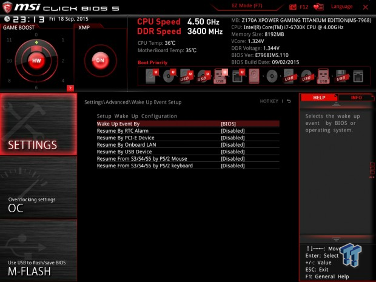376x282 pixels.
Task: Switch to EZ Mode (F7)
Action: (x=247, y=5)
